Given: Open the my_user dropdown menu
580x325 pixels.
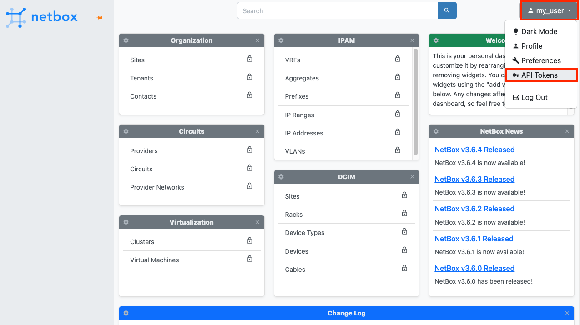Looking at the screenshot, I should [x=549, y=10].
